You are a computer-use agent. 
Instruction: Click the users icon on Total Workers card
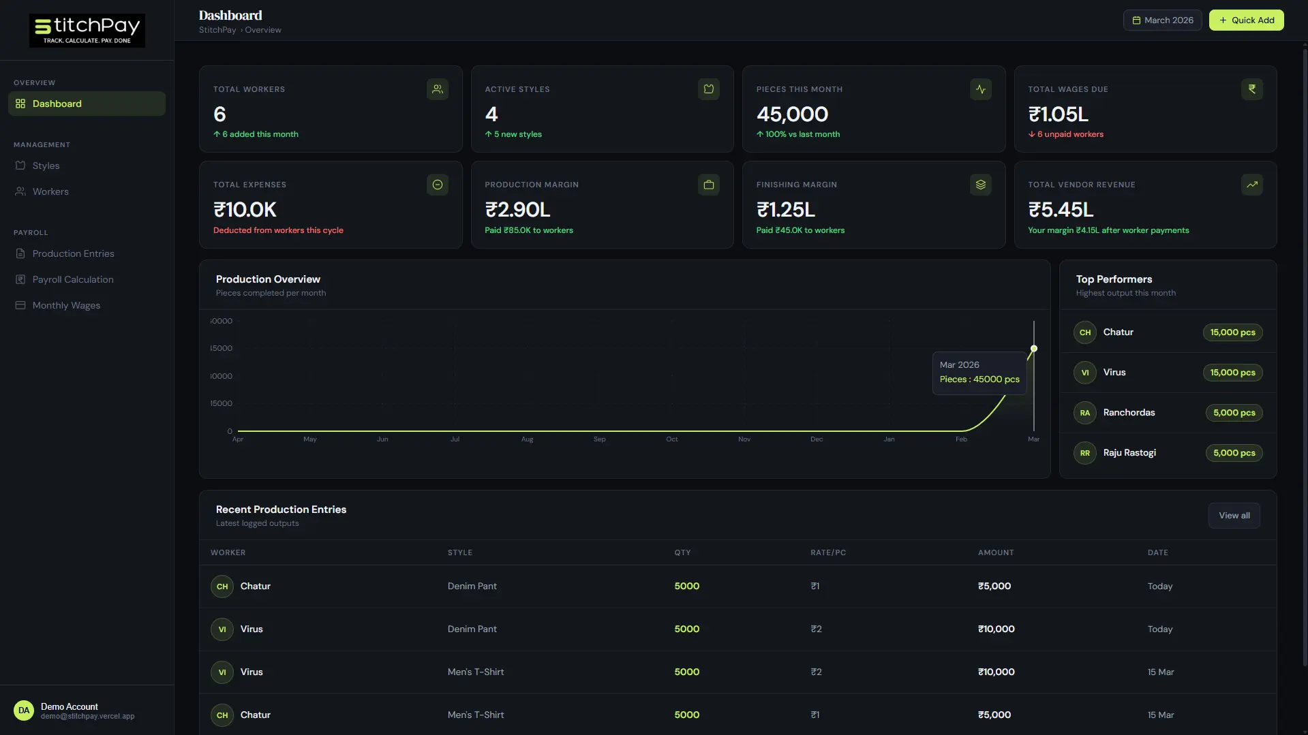tap(437, 89)
